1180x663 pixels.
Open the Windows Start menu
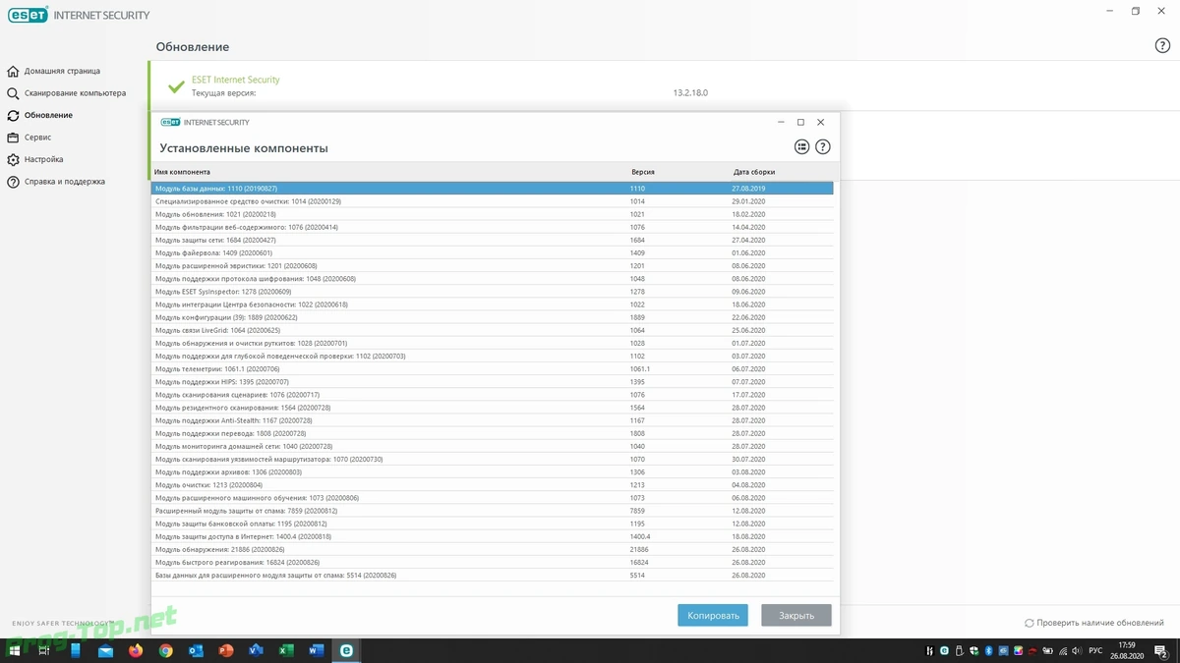pos(14,650)
